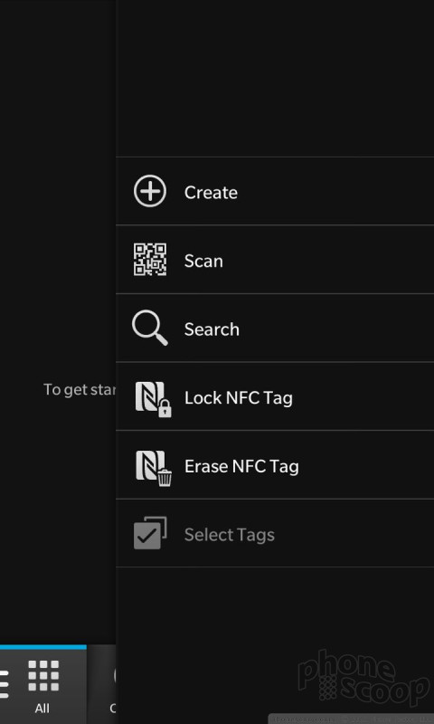This screenshot has height=724, width=434.
Task: Select Erase NFC Tag option
Action: point(275,464)
